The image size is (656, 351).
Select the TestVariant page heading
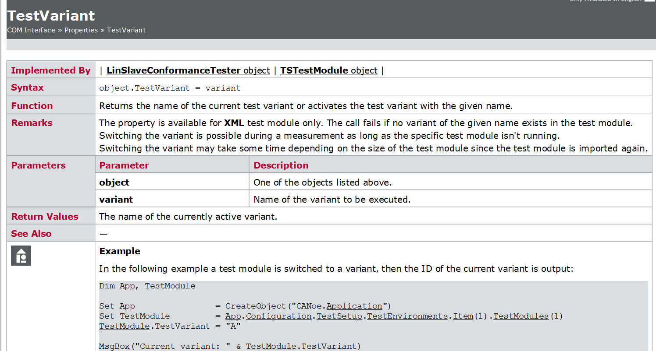click(51, 15)
